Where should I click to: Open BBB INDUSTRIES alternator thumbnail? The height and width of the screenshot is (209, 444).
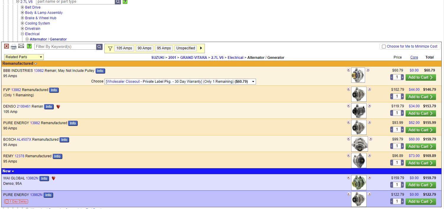coord(358,75)
